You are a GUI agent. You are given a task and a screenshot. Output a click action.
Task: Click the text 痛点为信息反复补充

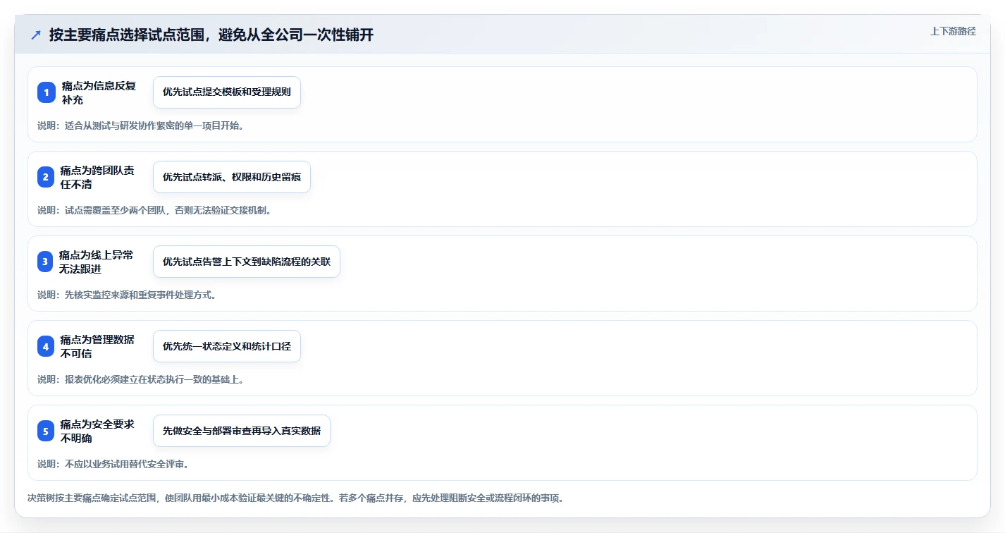(99, 92)
